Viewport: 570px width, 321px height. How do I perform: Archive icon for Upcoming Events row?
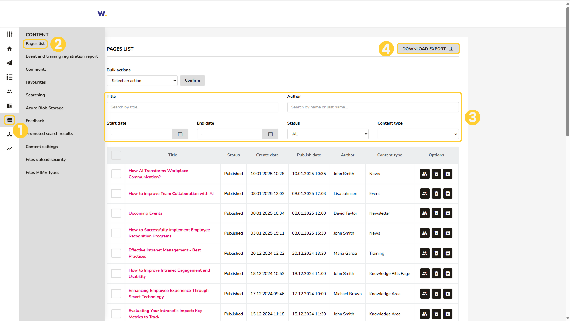(x=448, y=213)
